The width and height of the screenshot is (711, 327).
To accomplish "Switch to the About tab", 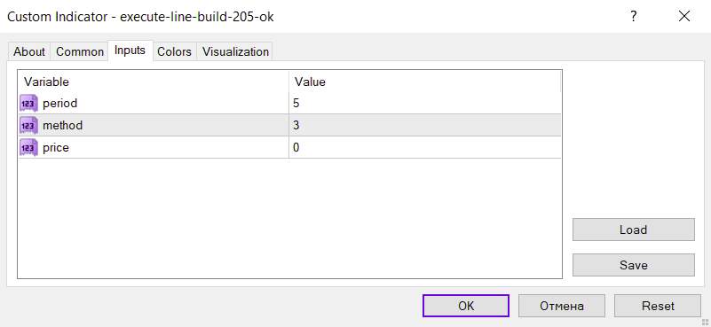I will (29, 51).
